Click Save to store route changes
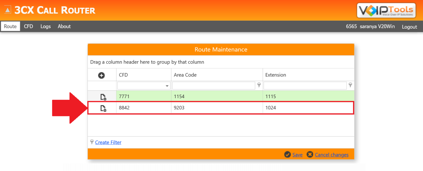Screen dimensions: 423x171 (x=297, y=155)
